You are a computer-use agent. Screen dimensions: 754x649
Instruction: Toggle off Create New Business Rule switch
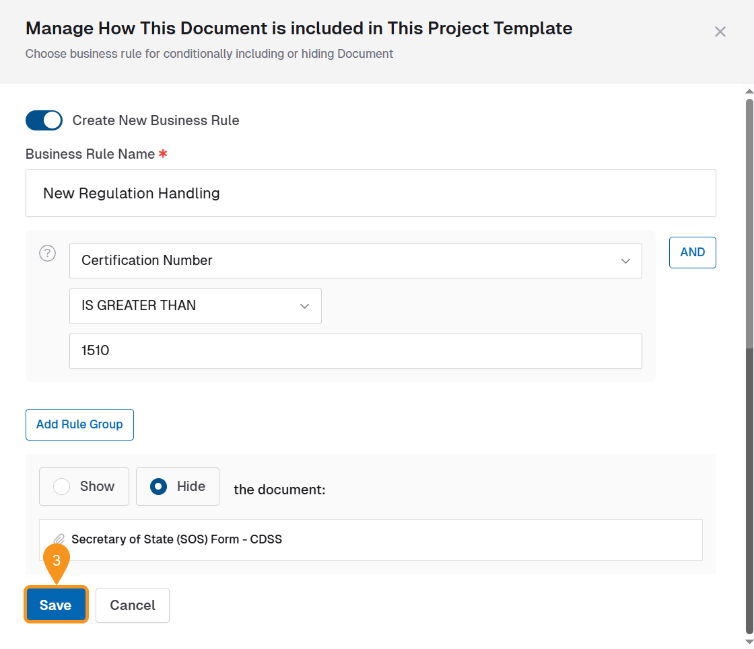(44, 120)
